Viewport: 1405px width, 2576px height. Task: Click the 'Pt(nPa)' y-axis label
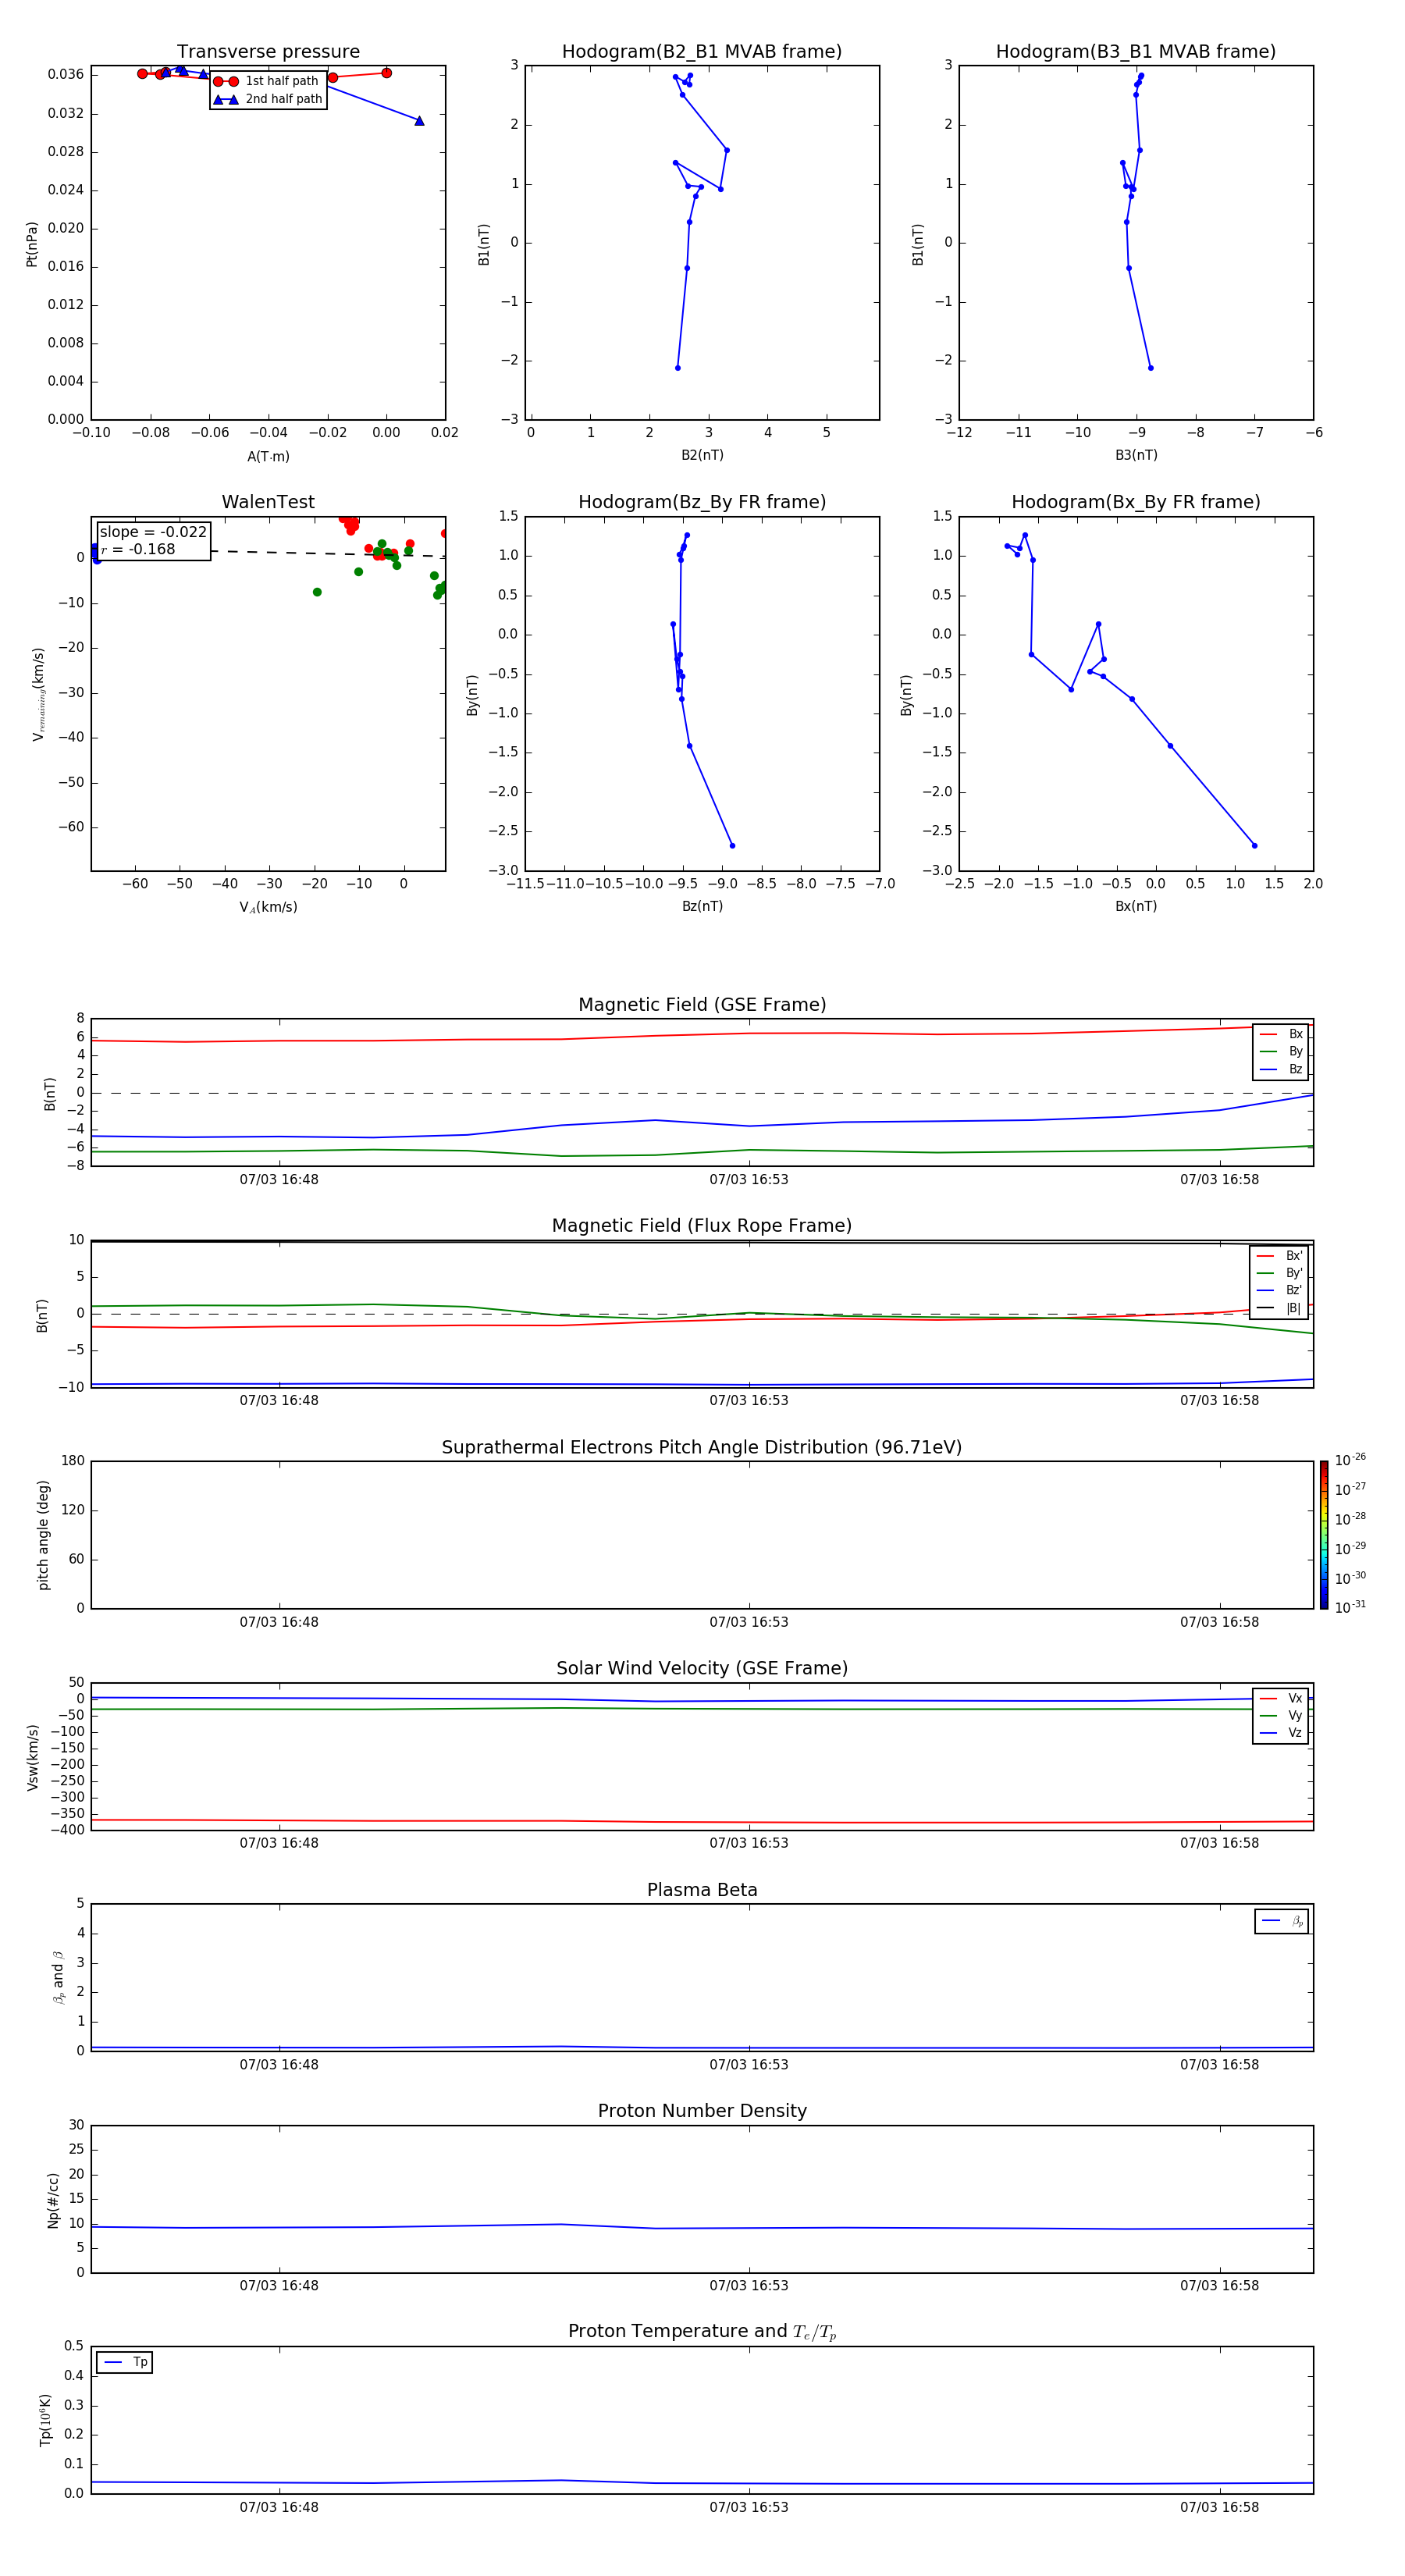[32, 244]
